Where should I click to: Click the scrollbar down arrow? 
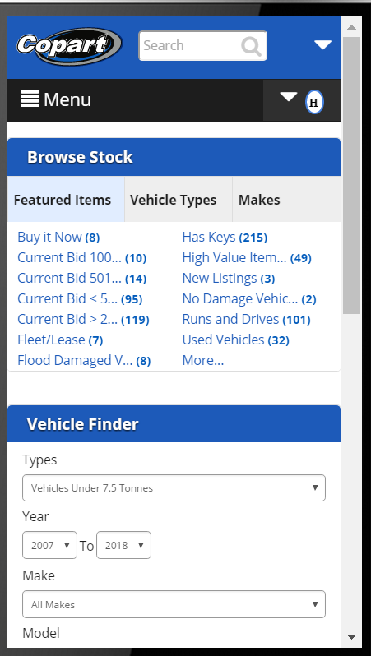pos(352,637)
